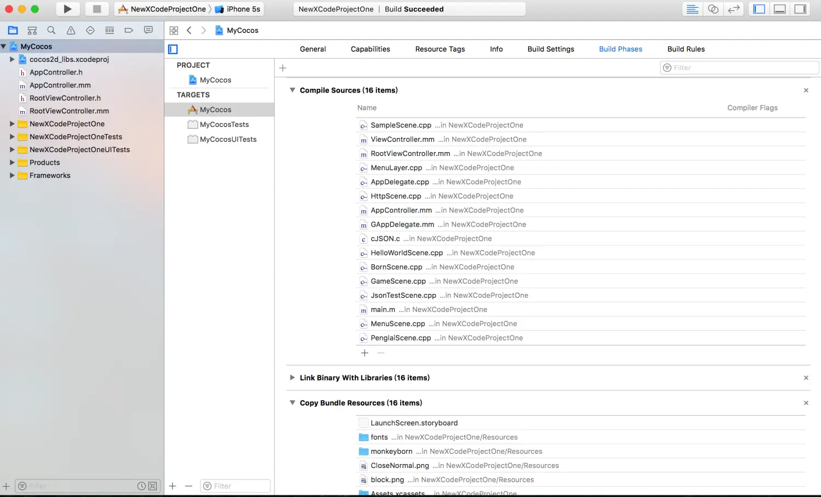Add a new target
This screenshot has height=497, width=821.
[172, 486]
